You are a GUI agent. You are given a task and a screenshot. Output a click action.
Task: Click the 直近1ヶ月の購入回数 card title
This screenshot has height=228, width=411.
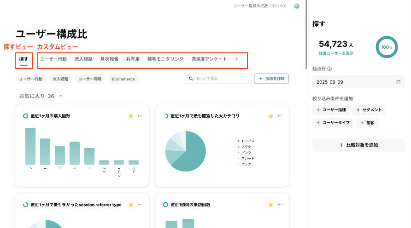tap(50, 116)
